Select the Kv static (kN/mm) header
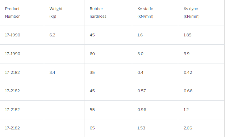The image size is (225, 137). click(x=145, y=13)
